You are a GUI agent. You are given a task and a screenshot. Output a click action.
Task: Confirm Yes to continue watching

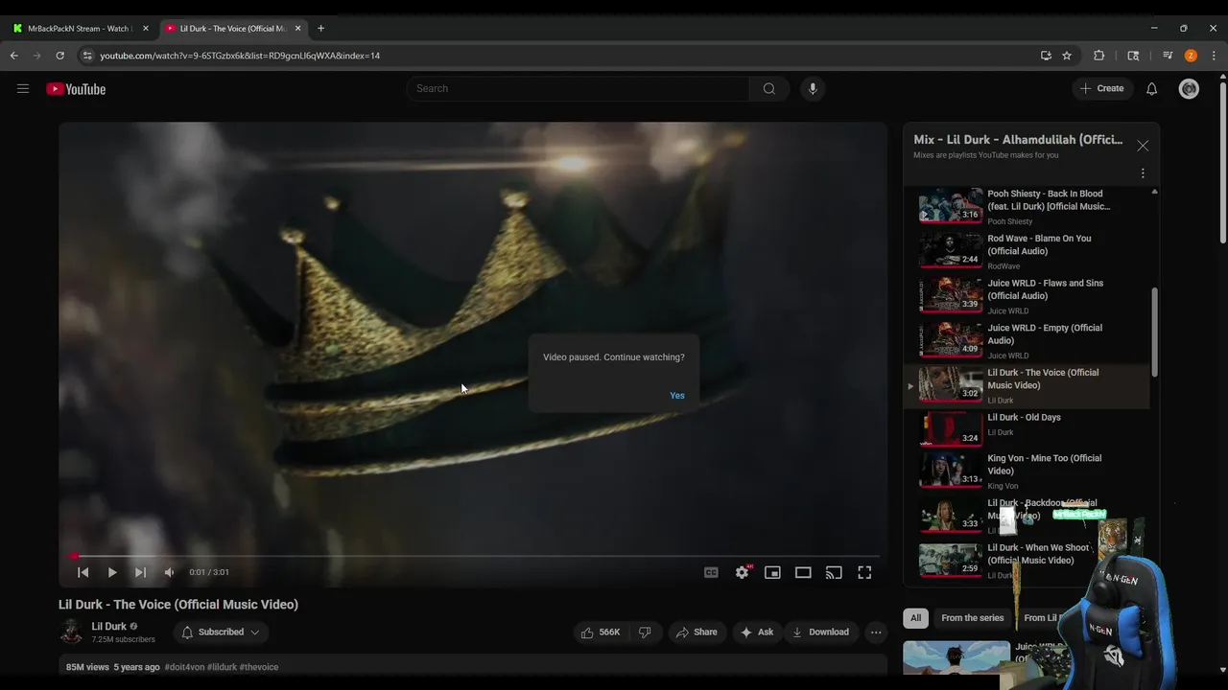tap(677, 396)
